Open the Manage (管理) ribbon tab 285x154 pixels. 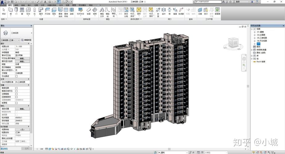[74, 5]
